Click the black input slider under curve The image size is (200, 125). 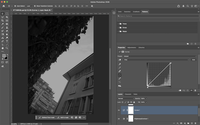[148, 87]
